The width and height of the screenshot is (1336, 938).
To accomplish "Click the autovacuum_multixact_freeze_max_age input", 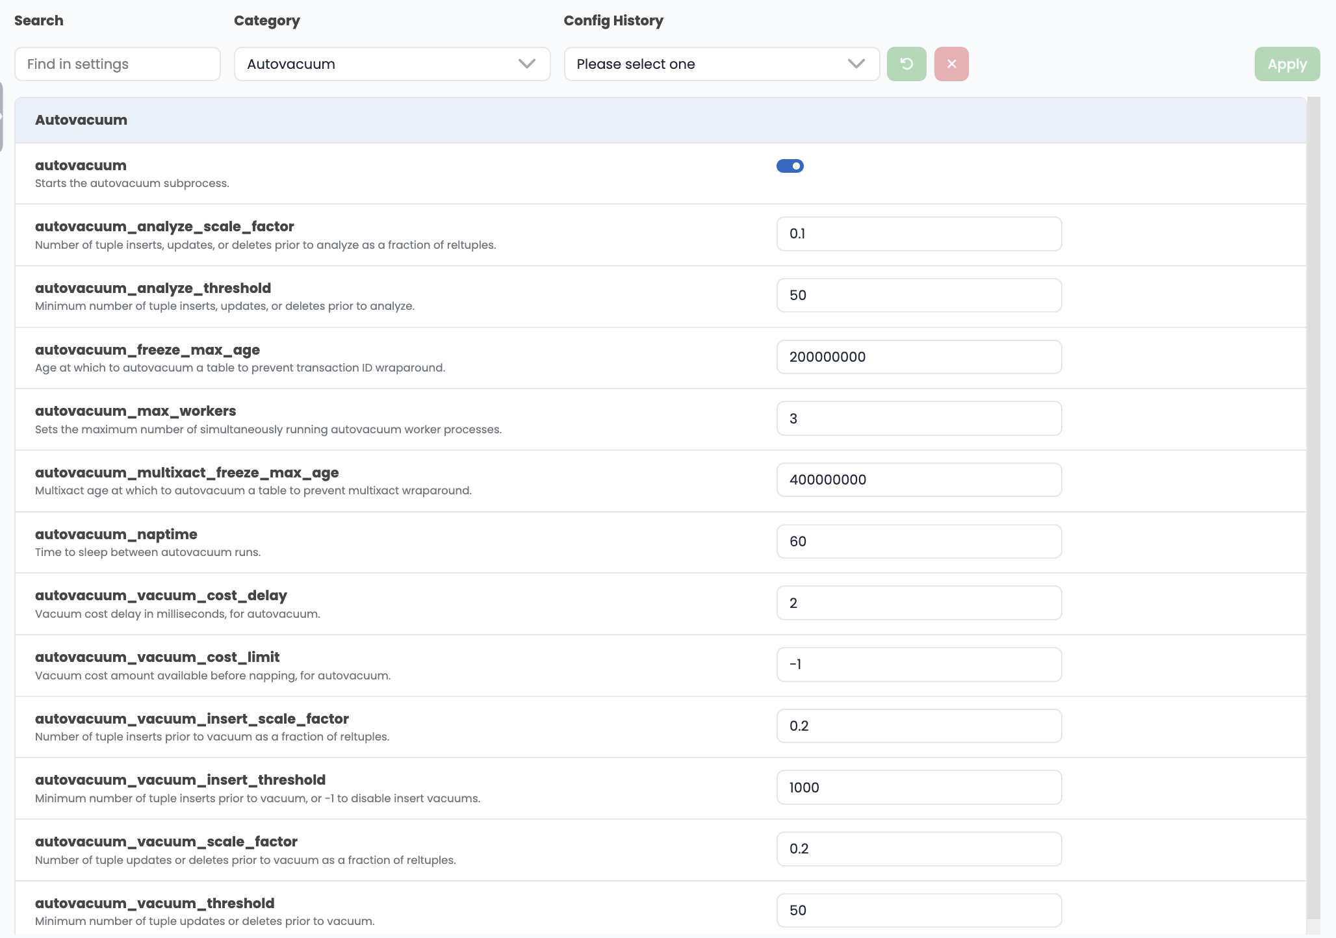I will point(918,479).
